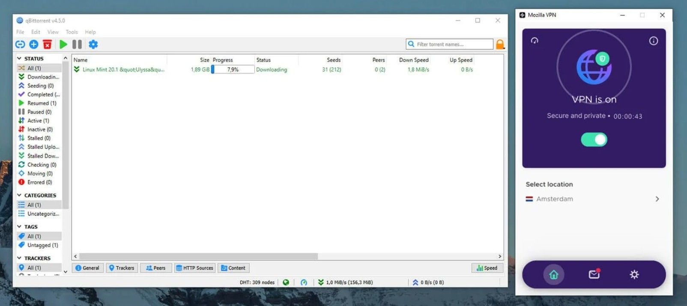Click the horizontal scrollbar in torrent list
Screen dimensions: 687x306
tap(198, 256)
